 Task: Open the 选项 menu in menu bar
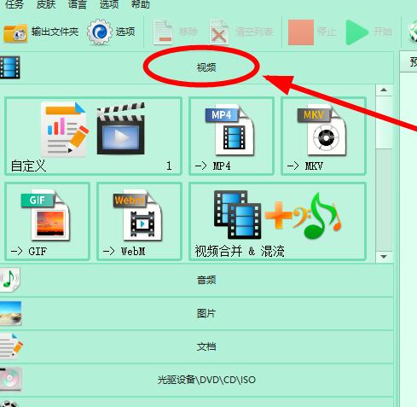(109, 4)
